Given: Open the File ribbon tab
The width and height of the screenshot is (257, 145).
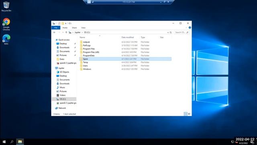Looking at the screenshot, I should (56, 28).
